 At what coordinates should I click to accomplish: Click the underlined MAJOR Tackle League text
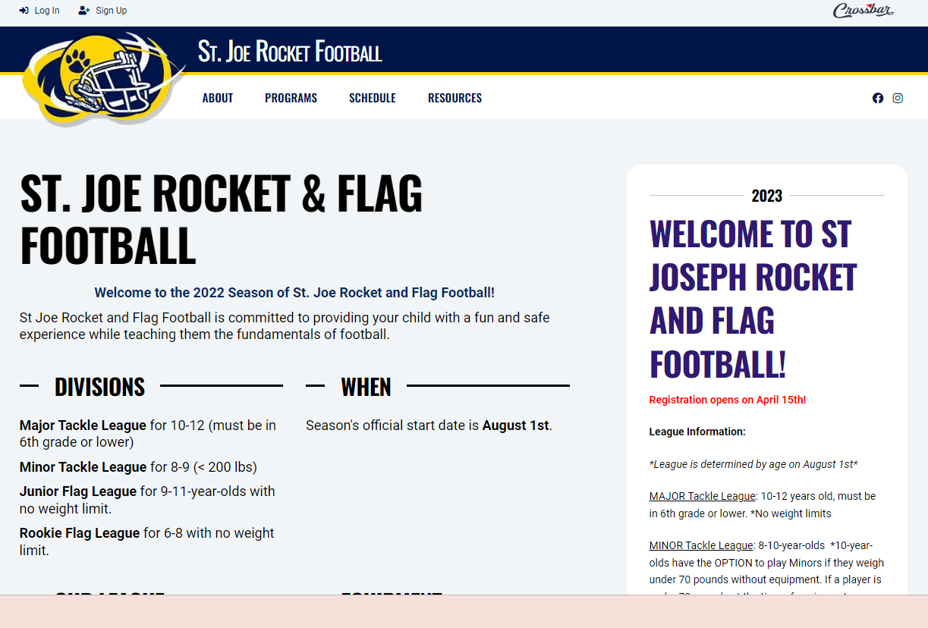[x=703, y=496]
